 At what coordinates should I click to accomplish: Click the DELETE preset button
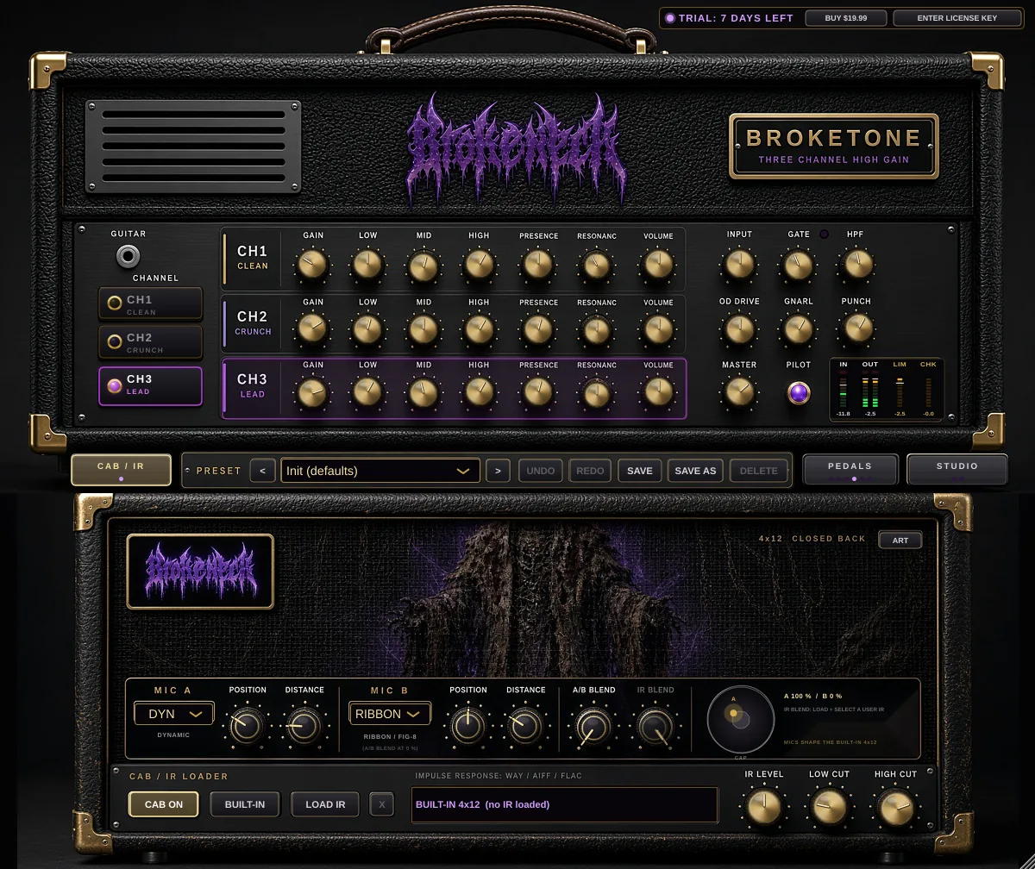coord(759,471)
